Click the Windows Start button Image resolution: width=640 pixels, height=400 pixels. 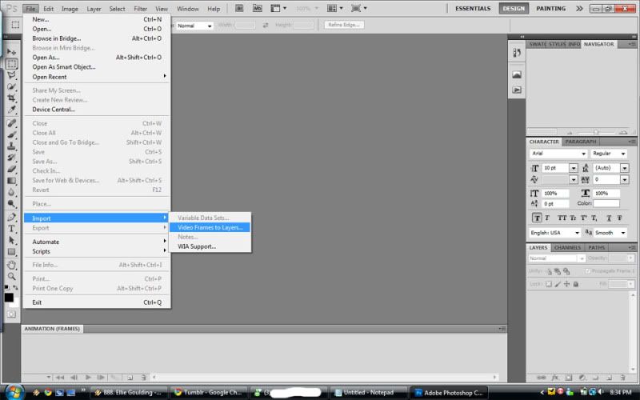click(14, 392)
